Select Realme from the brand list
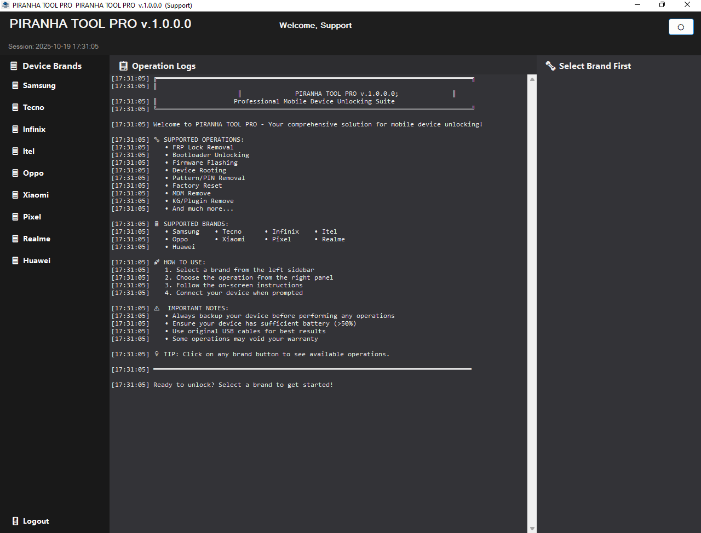 coord(36,239)
